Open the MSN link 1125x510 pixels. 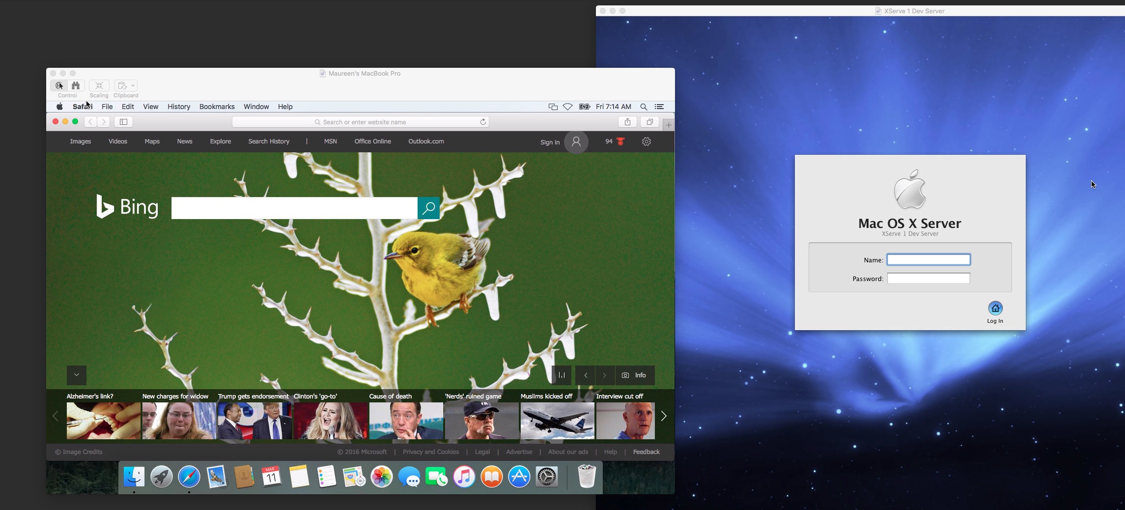pyautogui.click(x=331, y=142)
